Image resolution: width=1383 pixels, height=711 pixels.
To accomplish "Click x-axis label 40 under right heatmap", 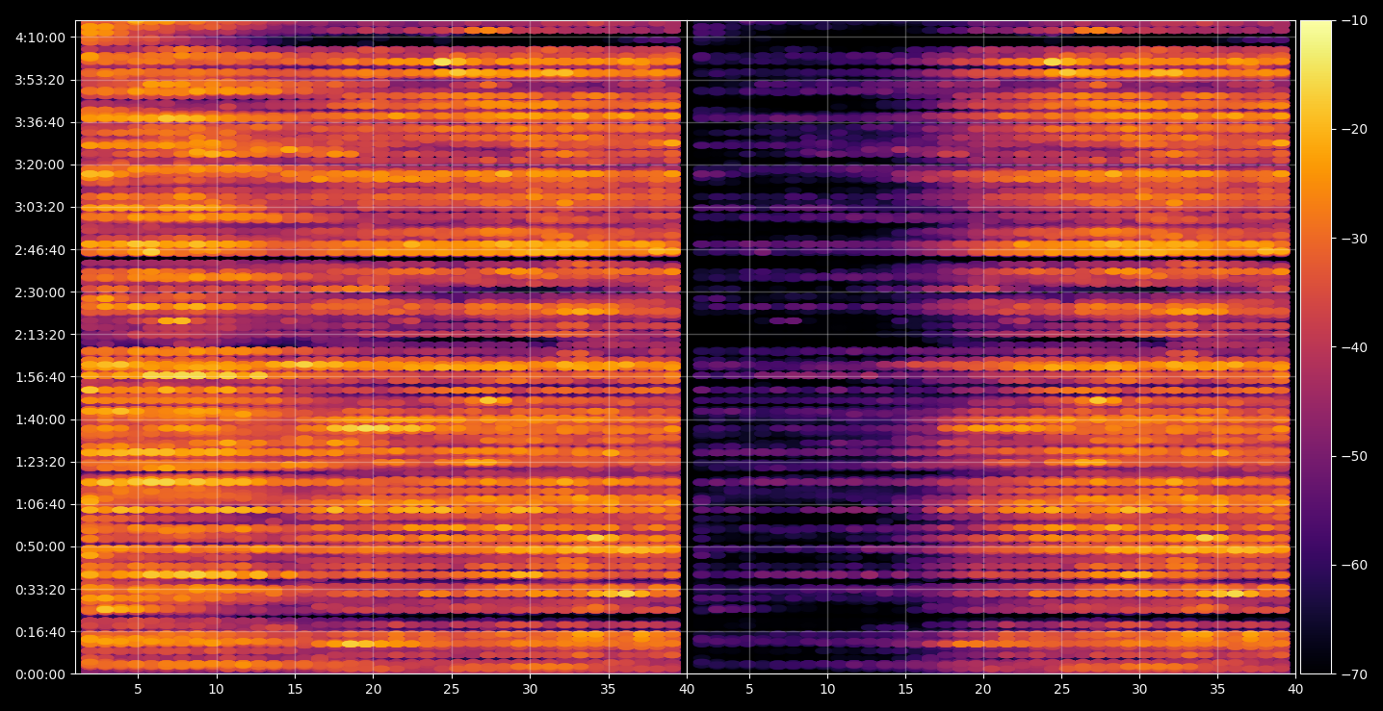I will click(1296, 689).
